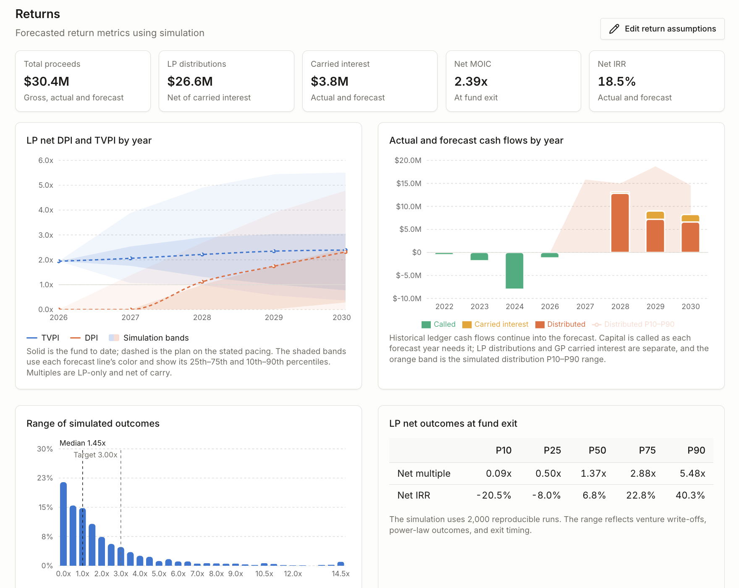Click the Target 3.00x marker label
Viewport: 739px width, 588px height.
[96, 455]
